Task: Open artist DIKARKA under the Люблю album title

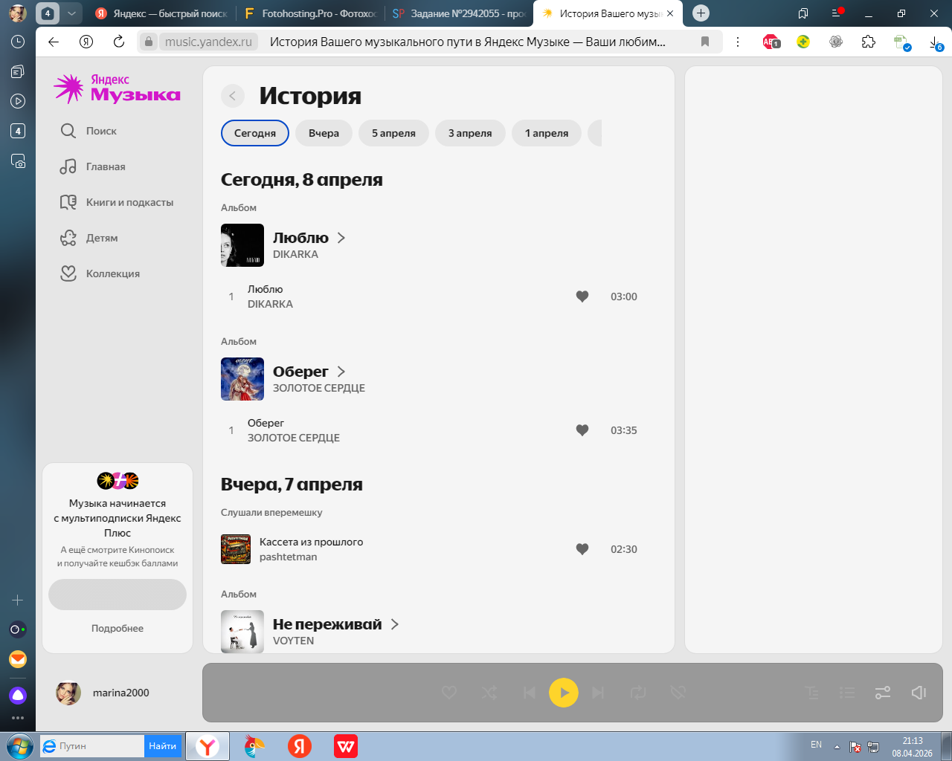Action: tap(295, 254)
